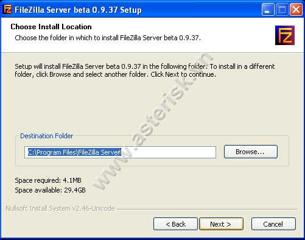305x240 pixels.
Task: Minimize the Setup window
Action: click(267, 10)
